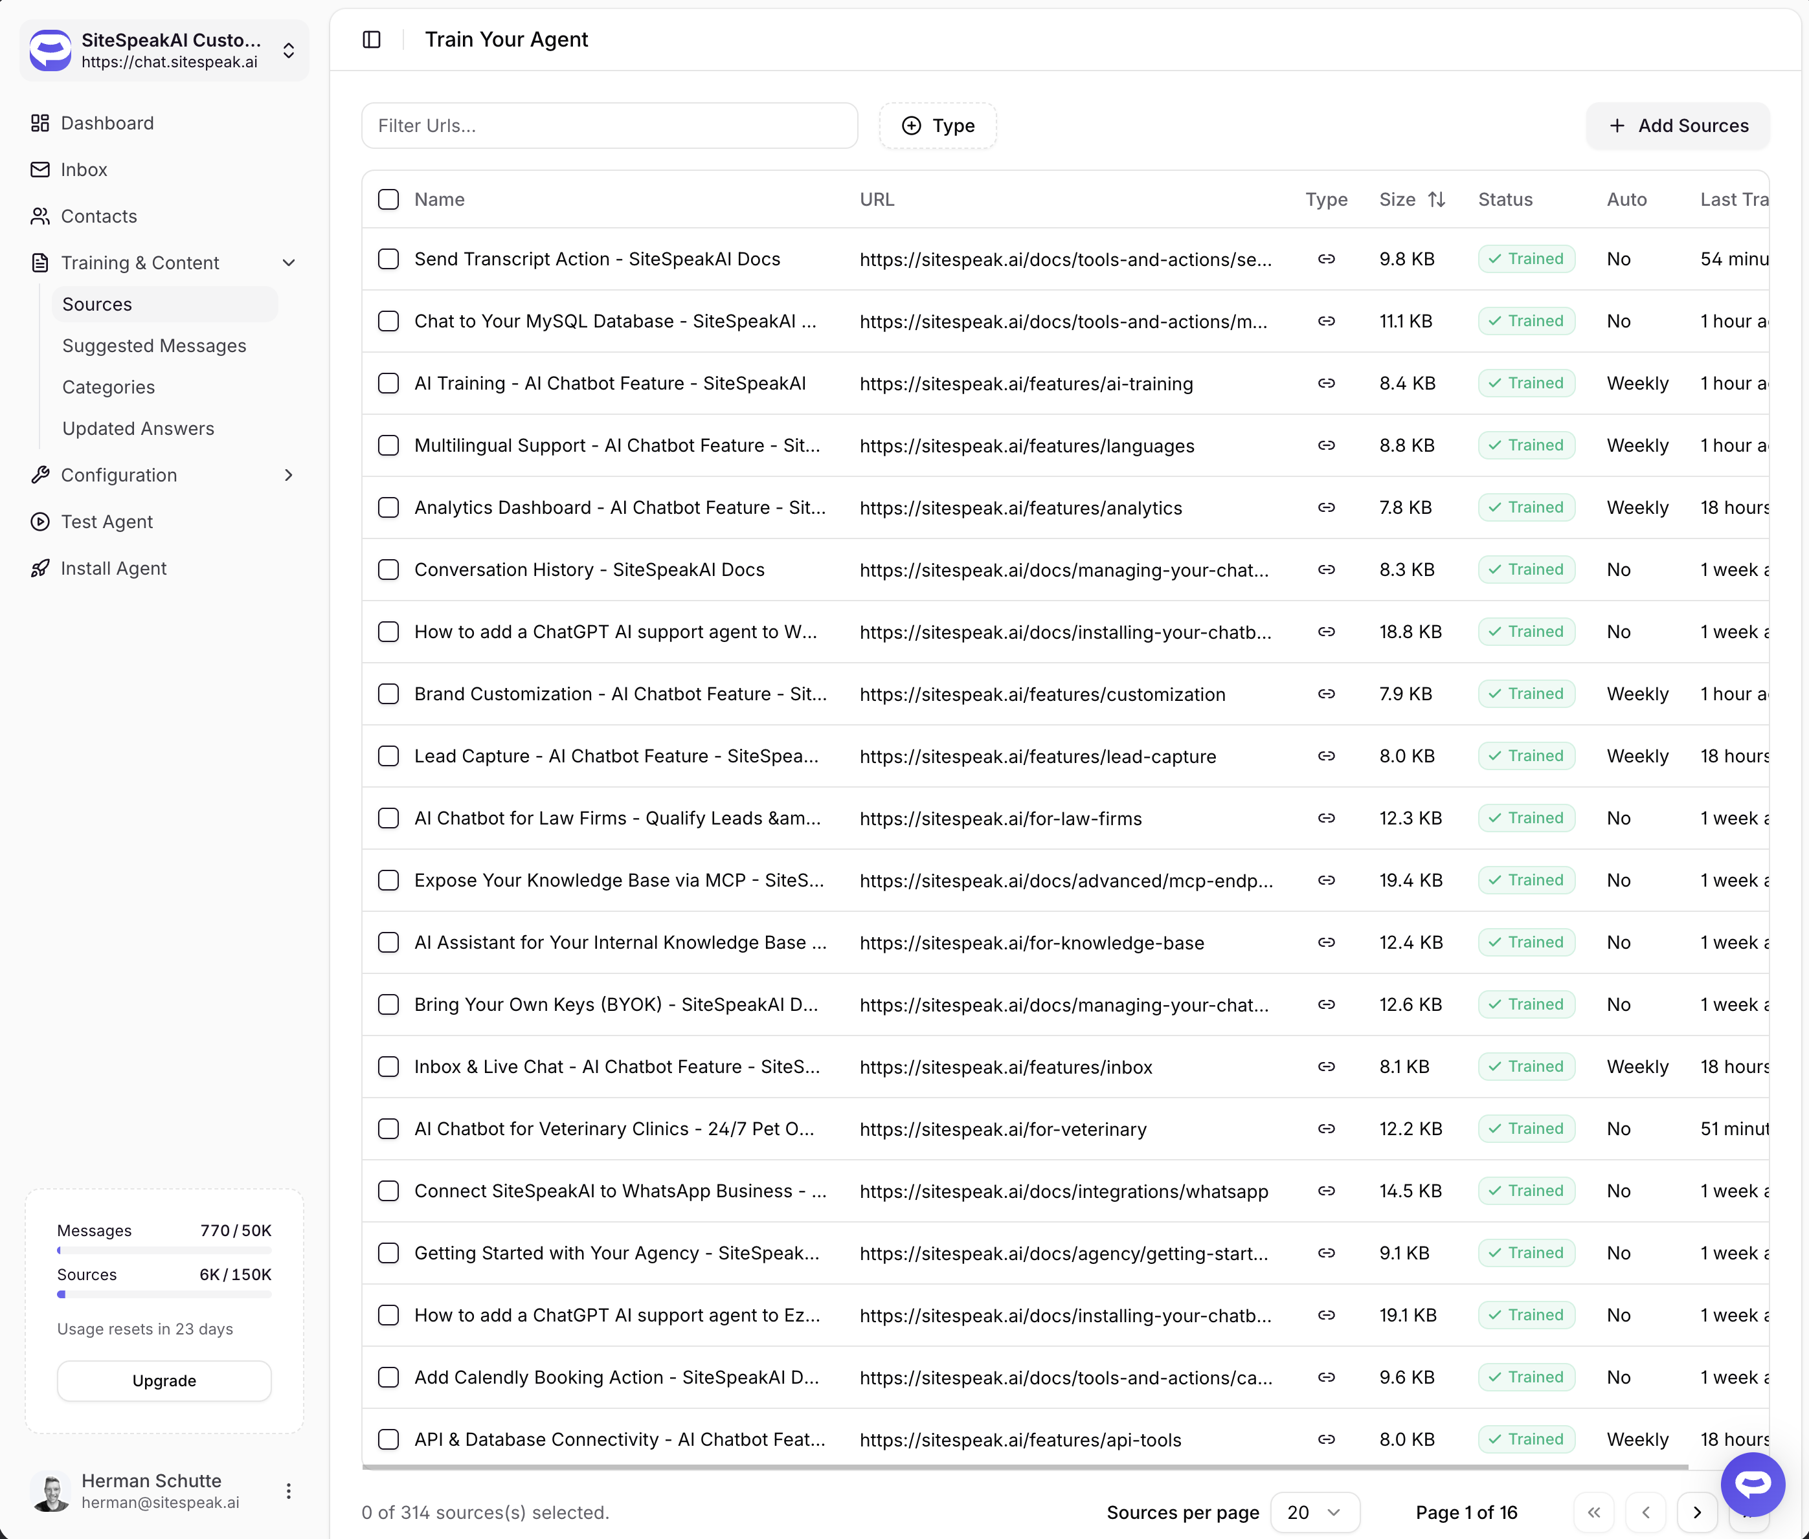Click the Install Agent rocket icon
Screen dimensions: 1809x1539
tap(40, 568)
